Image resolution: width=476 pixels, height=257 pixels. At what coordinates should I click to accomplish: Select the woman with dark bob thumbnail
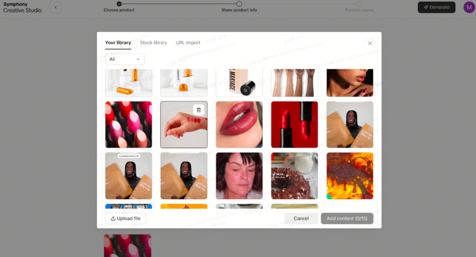coord(239,176)
